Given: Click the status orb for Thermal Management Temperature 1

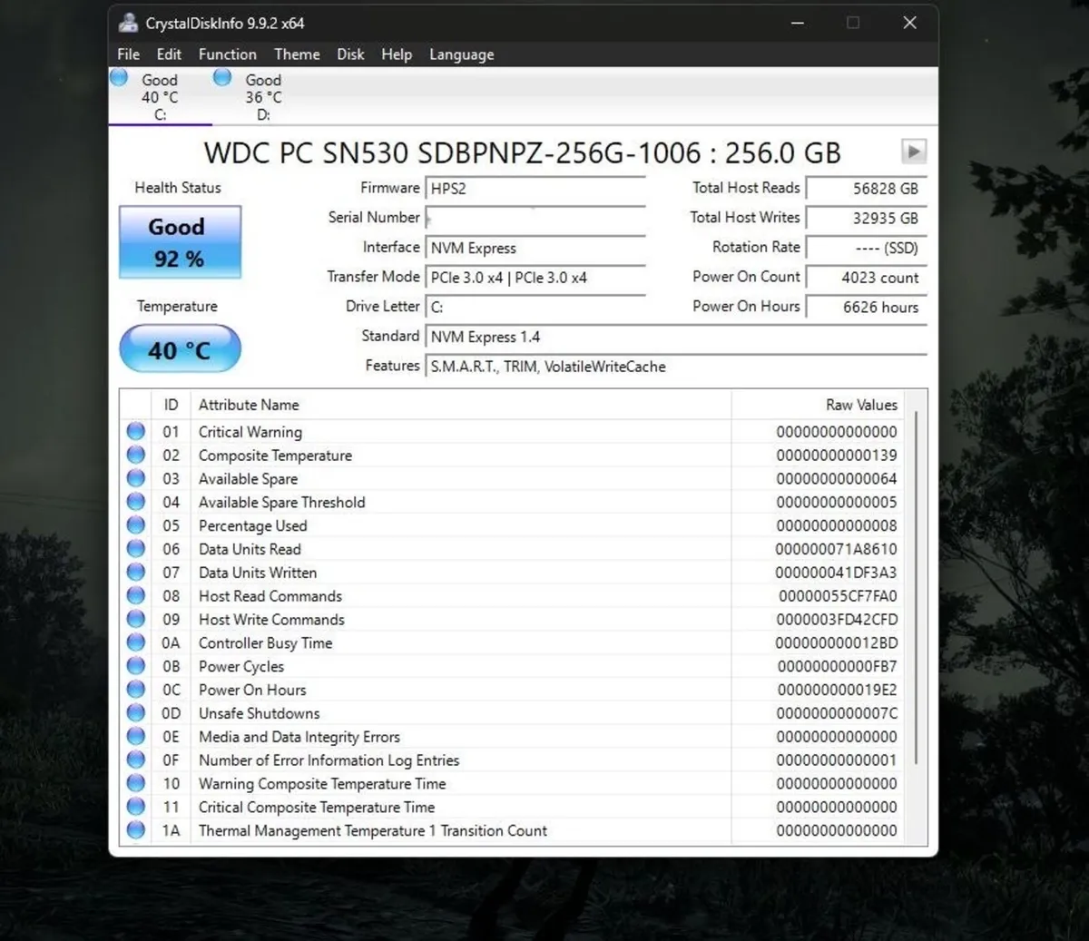Looking at the screenshot, I should 136,829.
